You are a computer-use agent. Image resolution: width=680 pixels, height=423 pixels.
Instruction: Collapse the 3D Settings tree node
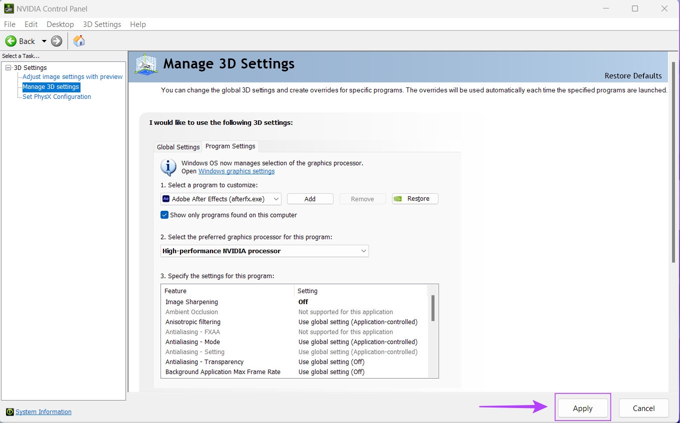pyautogui.click(x=8, y=67)
